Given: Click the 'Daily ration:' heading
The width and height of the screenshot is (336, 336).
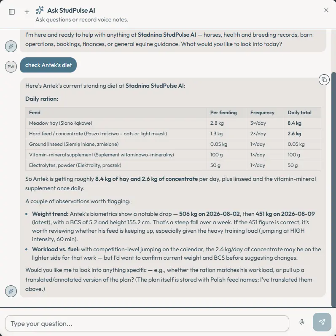Looking at the screenshot, I should coord(42,99).
